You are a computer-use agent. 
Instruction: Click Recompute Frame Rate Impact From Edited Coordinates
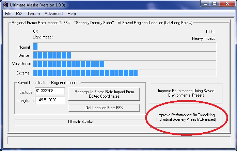point(104,94)
